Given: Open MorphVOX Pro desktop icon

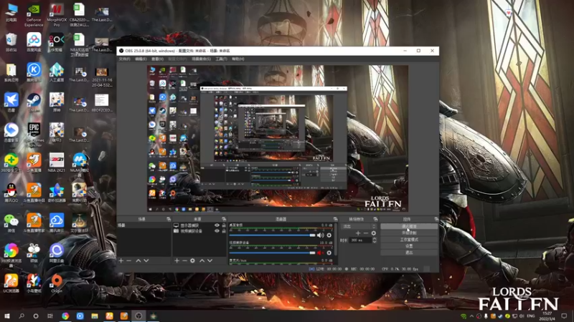Looking at the screenshot, I should (x=57, y=14).
